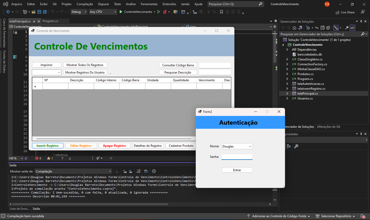The height and width of the screenshot is (220, 370).
Task: Click go to next message icon in Saída
Action: point(130,171)
